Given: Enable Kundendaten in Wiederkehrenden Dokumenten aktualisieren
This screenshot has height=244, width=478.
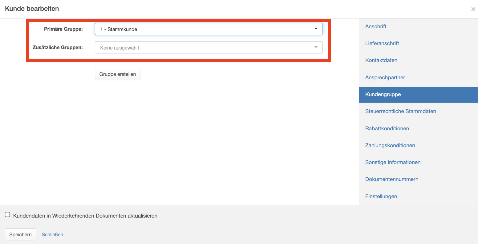Looking at the screenshot, I should [7, 215].
